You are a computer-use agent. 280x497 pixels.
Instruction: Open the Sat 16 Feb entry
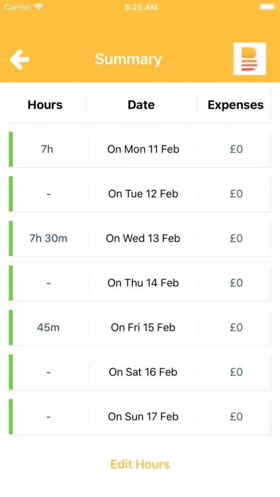click(140, 372)
